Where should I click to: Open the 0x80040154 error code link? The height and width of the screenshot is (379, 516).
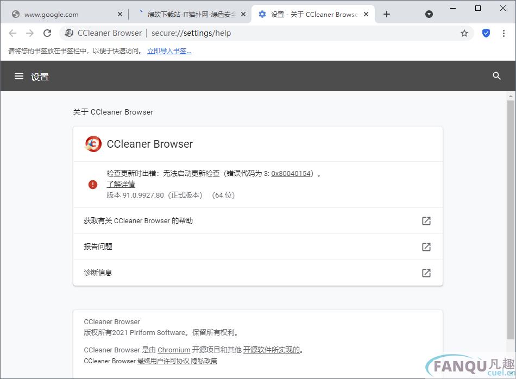(291, 173)
